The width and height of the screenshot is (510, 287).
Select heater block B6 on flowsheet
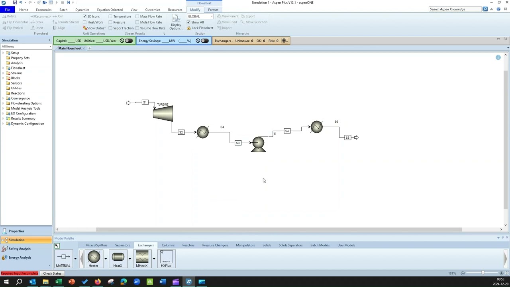(x=317, y=127)
